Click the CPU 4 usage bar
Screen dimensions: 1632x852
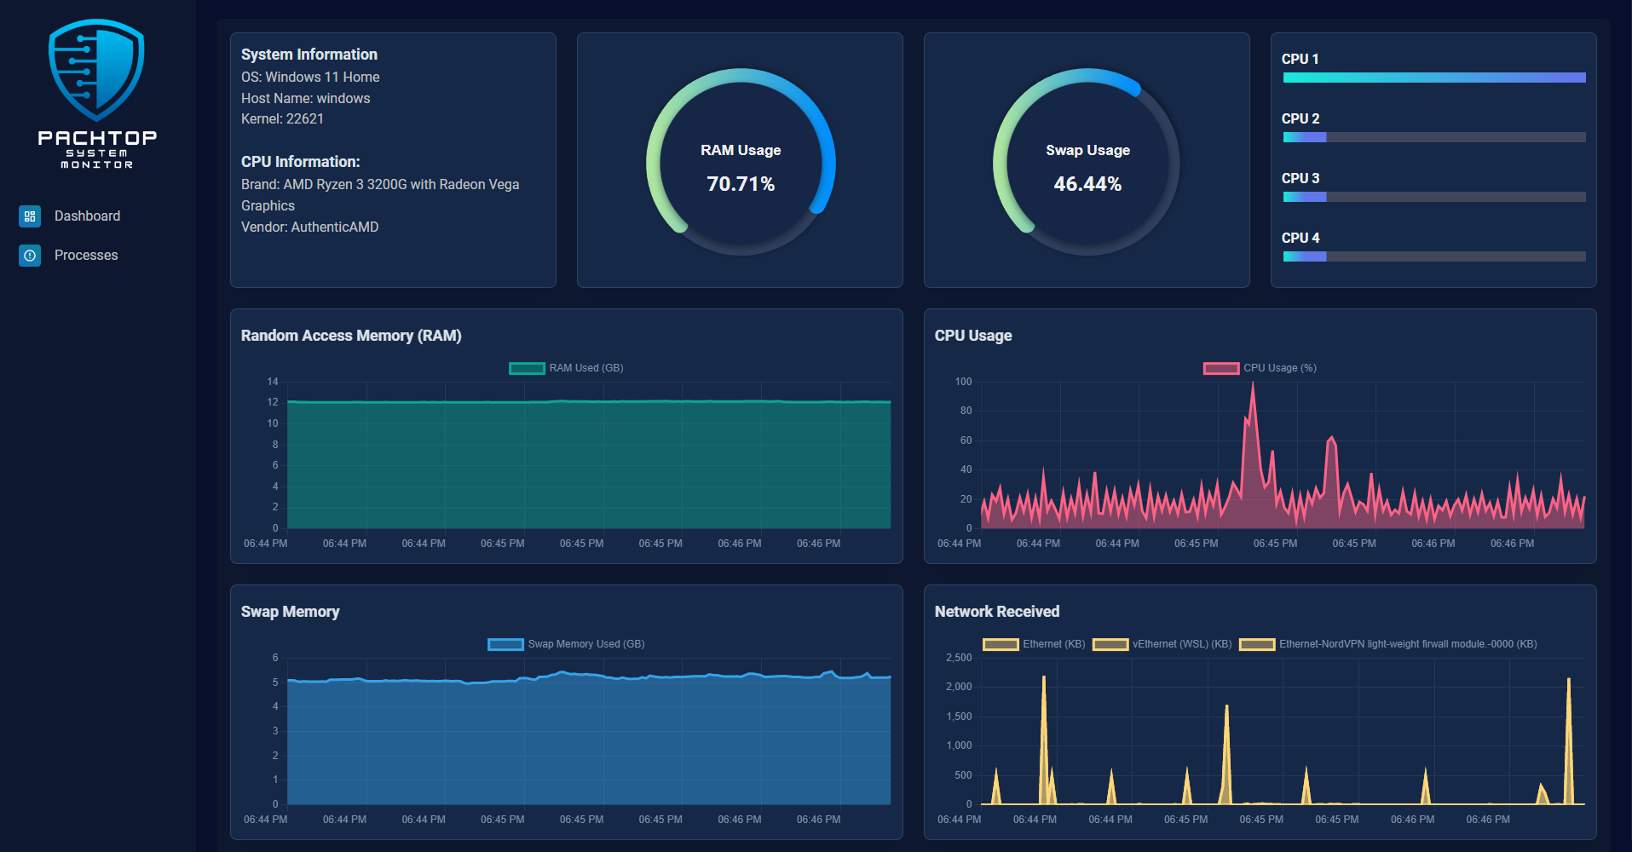click(x=1434, y=256)
